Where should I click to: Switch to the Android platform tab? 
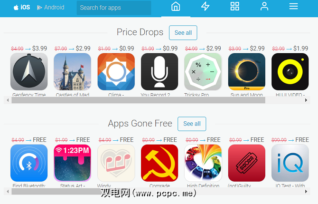pos(51,8)
